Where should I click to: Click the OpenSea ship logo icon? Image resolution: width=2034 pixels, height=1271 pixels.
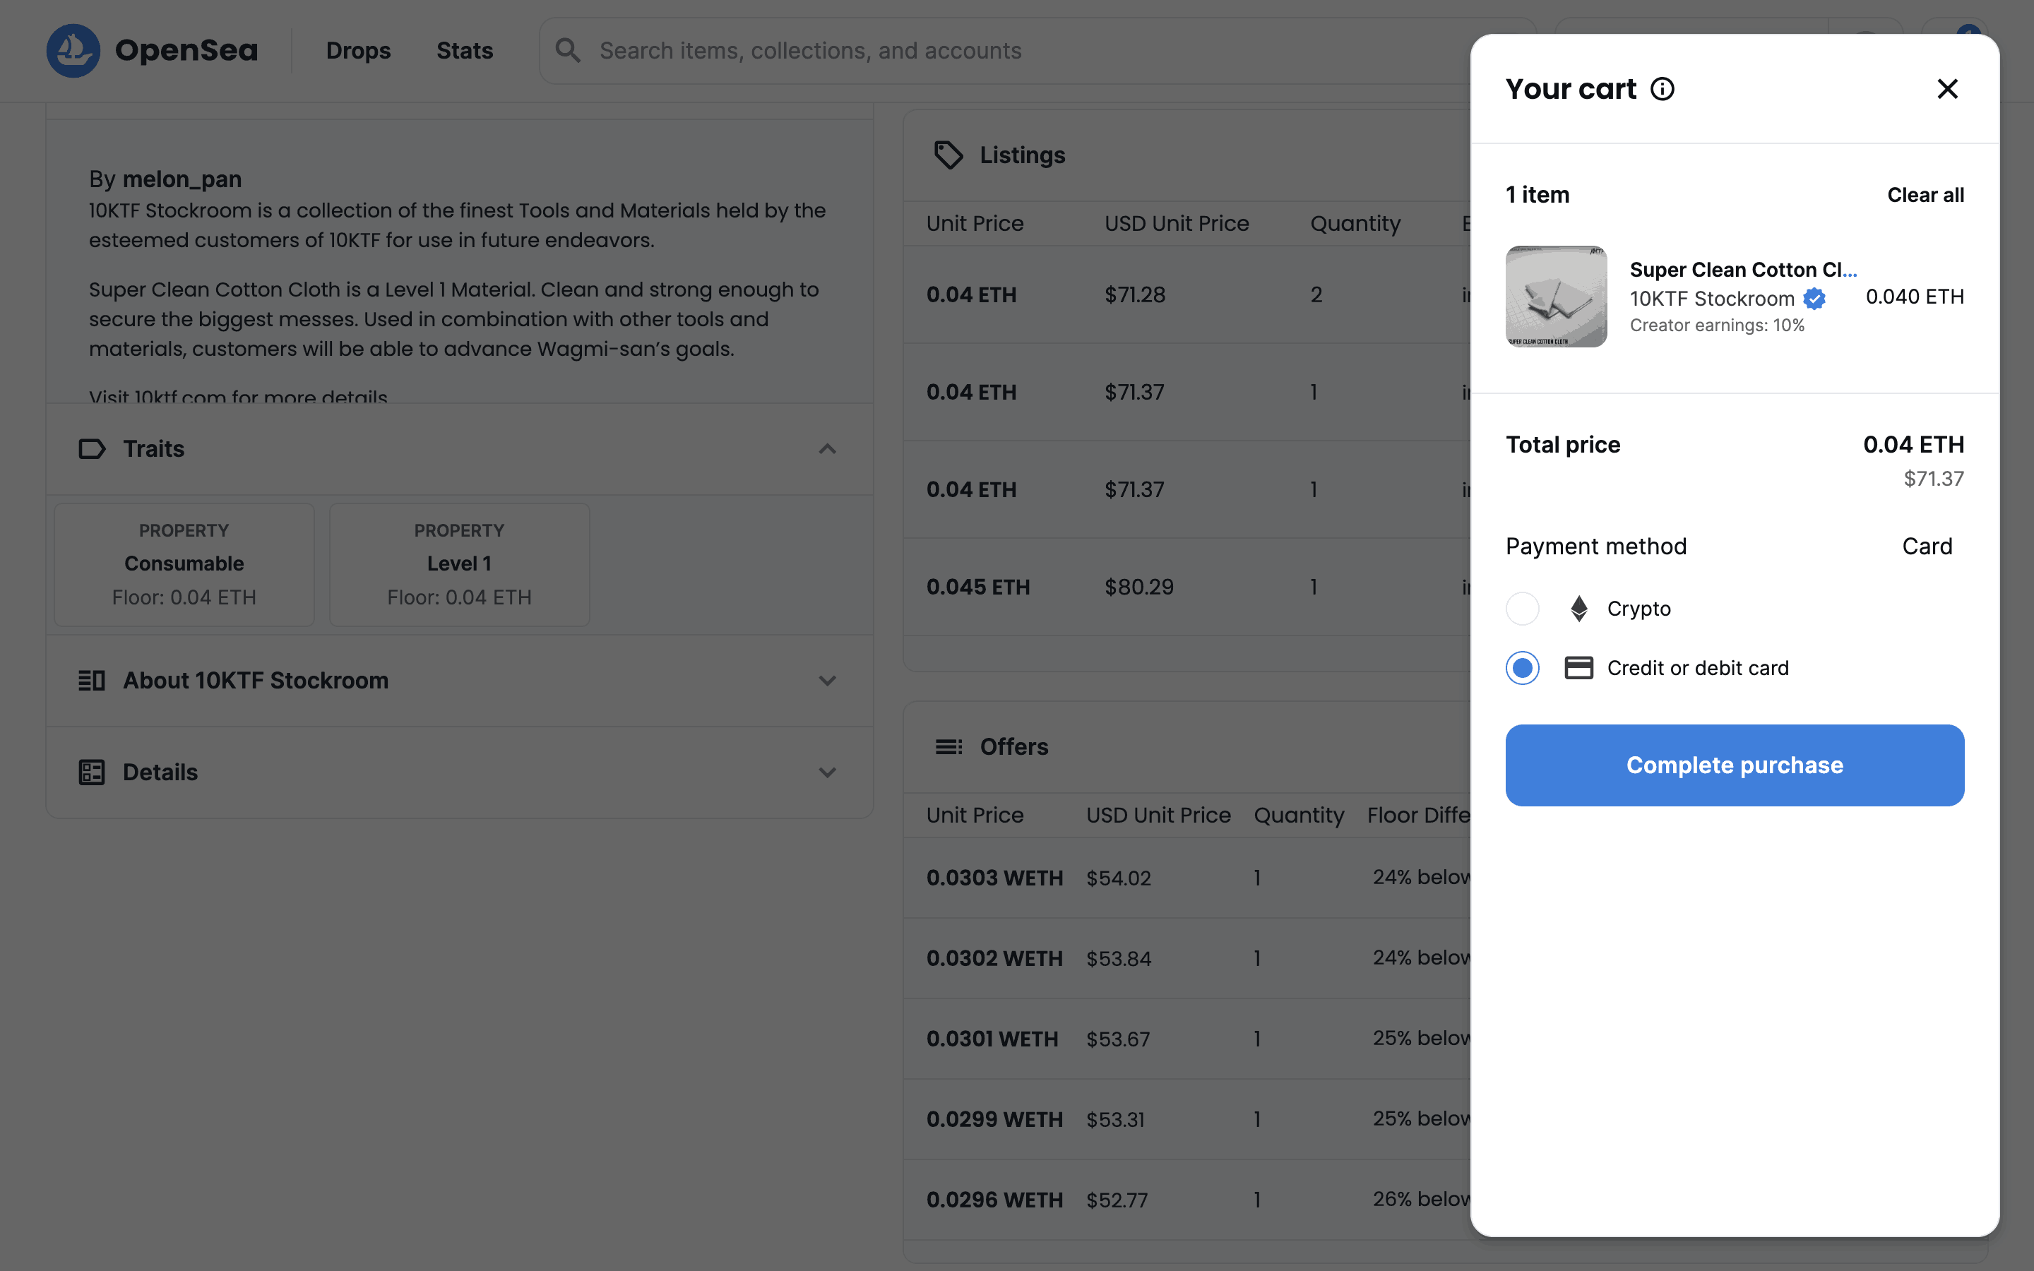pos(73,50)
